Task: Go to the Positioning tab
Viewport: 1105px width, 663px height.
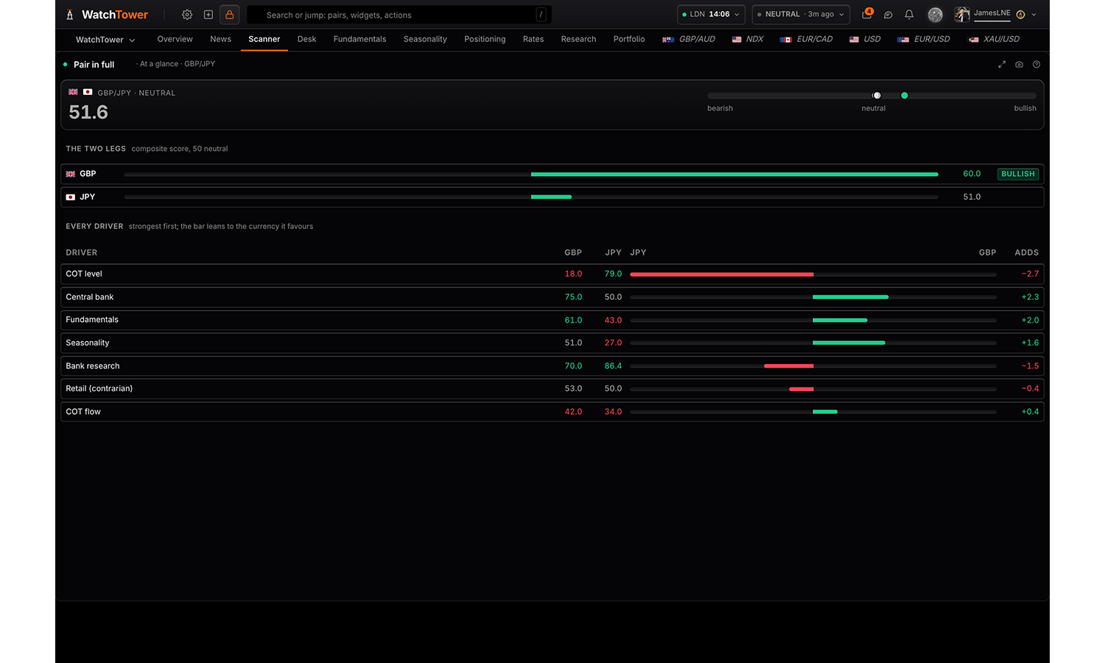Action: 485,39
